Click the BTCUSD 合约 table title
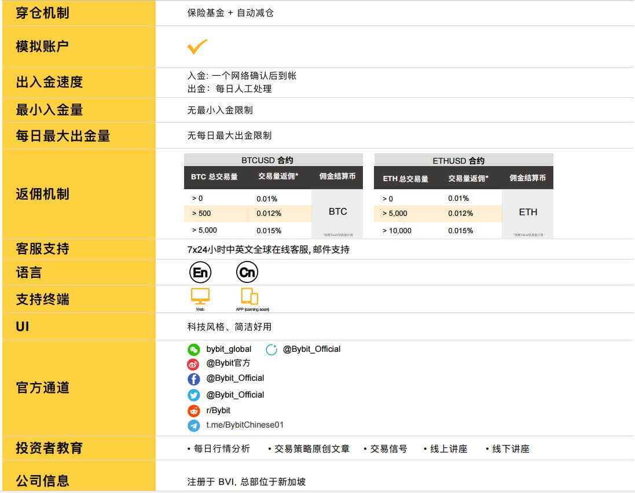Screen dimensions: 635x493 pyautogui.click(x=267, y=160)
